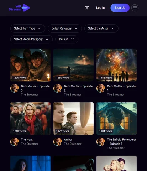Click the 1660 views badge
This screenshot has height=171, width=147.
(x=63, y=78)
